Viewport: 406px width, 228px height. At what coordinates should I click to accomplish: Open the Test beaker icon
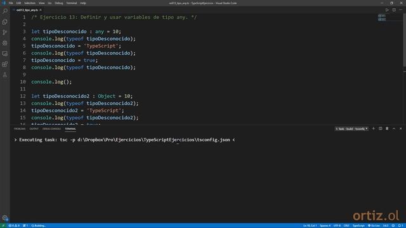tap(5, 75)
